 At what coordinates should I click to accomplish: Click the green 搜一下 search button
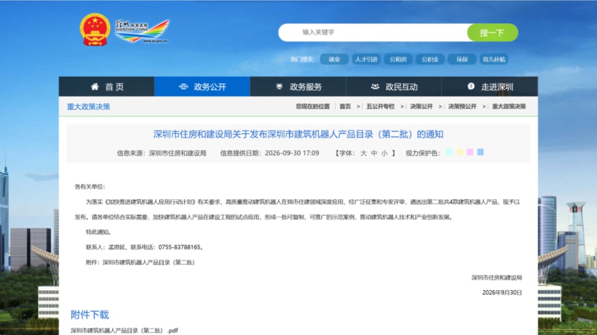(493, 33)
